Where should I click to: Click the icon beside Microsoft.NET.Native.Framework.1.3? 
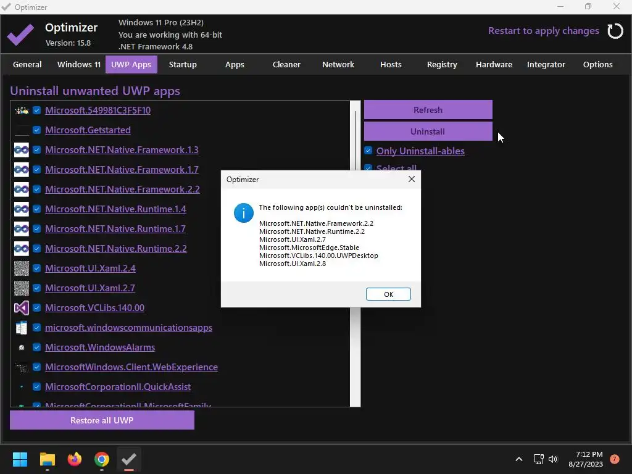(22, 150)
